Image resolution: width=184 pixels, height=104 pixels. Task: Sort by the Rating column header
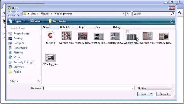click(x=122, y=27)
